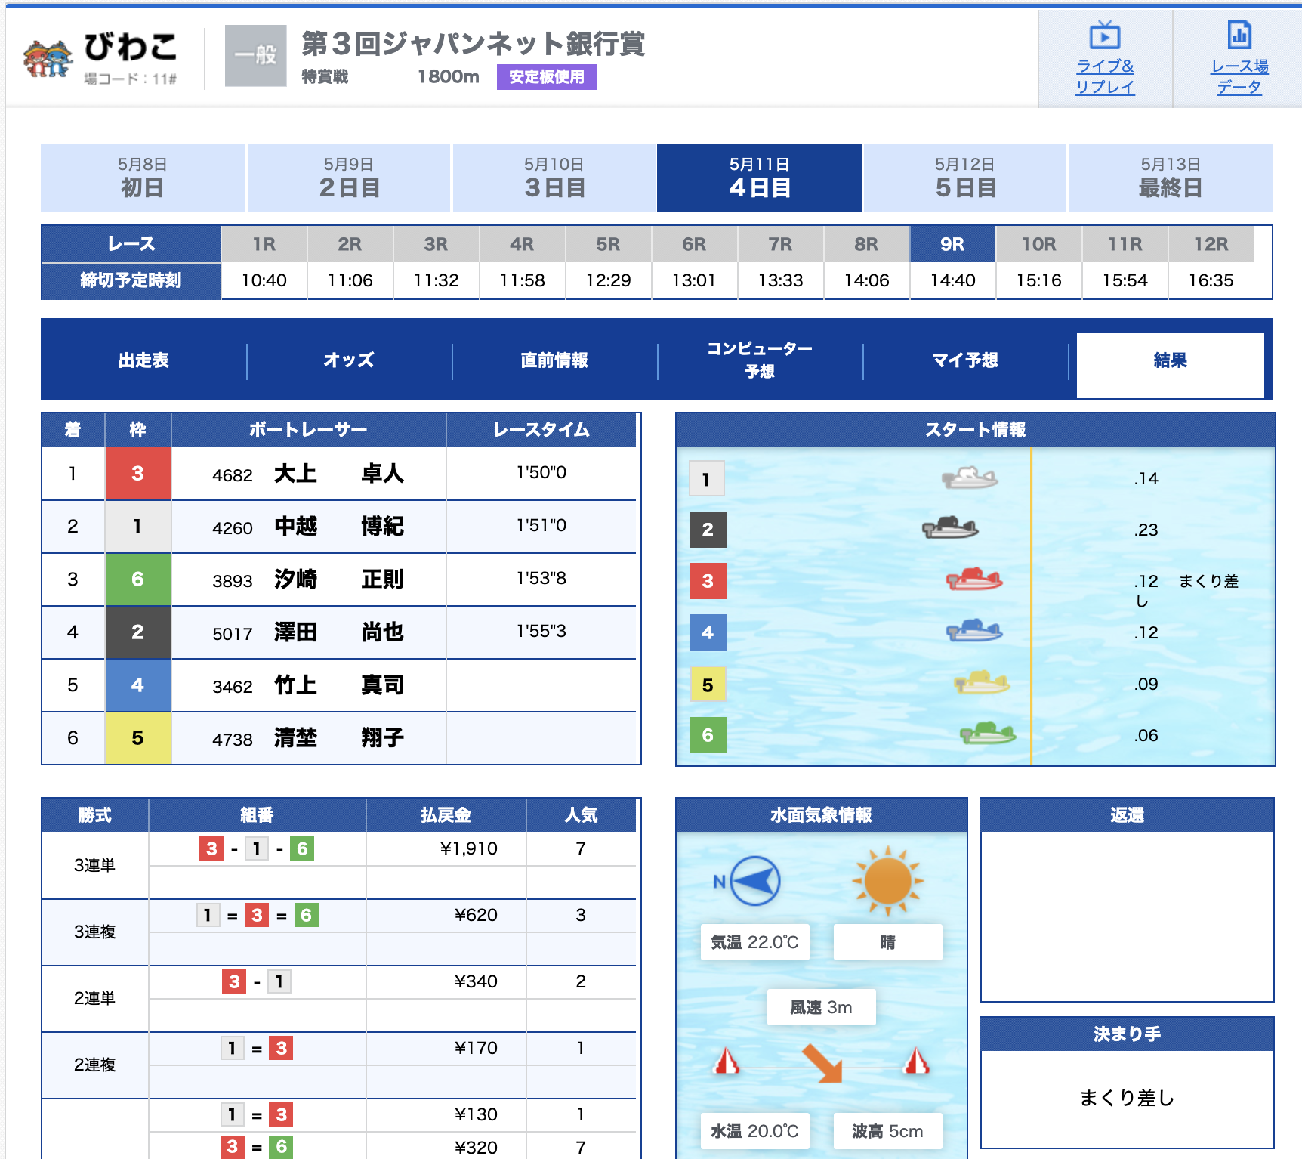Screen dimensions: 1302x1159
Task: Click the red boat 3 icon
Action: point(973,579)
